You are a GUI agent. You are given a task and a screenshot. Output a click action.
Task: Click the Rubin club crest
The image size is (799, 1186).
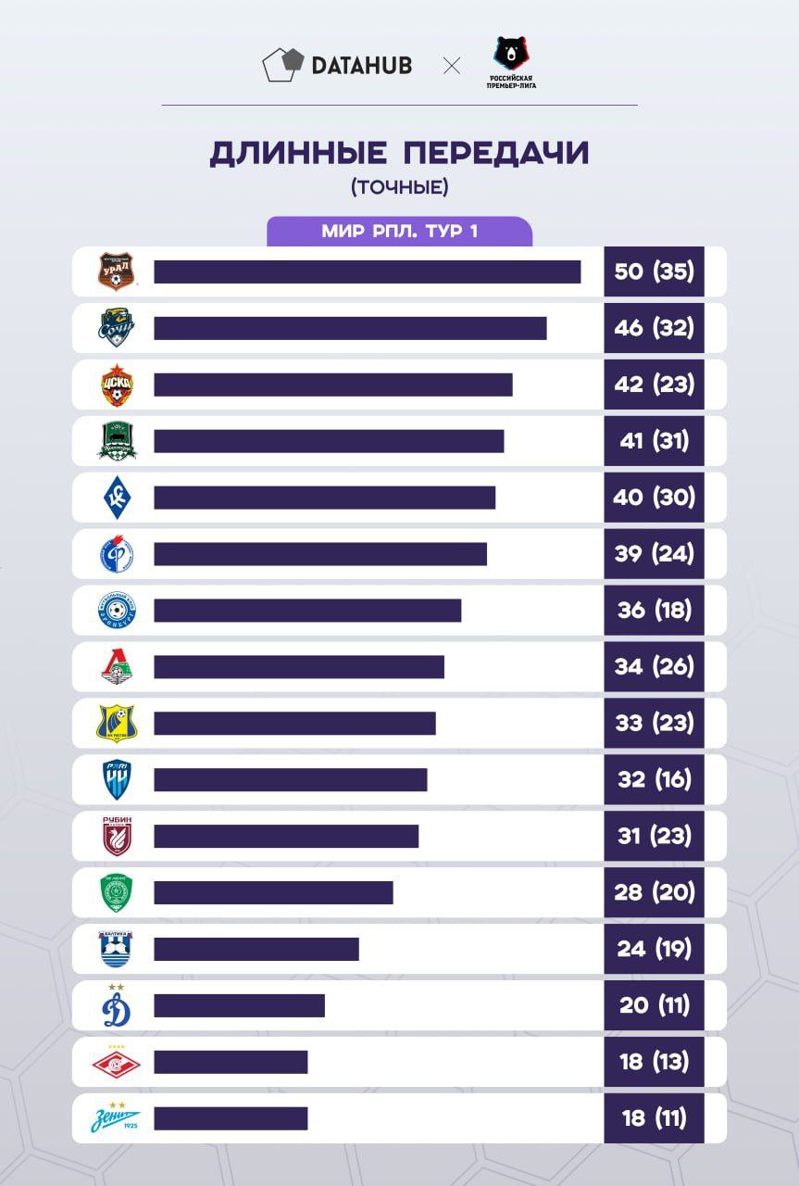(117, 836)
